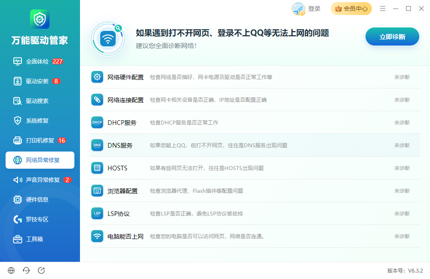This screenshot has width=430, height=279.
Task: Select the 电脑能否上网 label
Action: [x=126, y=236]
